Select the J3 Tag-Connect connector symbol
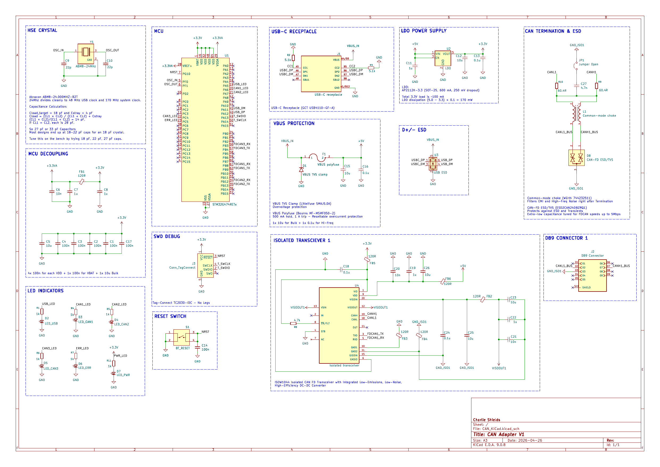660x467 pixels. coord(205,265)
